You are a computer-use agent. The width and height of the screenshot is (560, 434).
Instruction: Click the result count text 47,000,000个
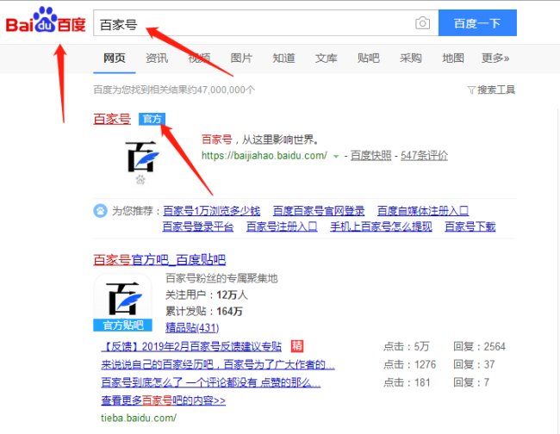coord(226,90)
